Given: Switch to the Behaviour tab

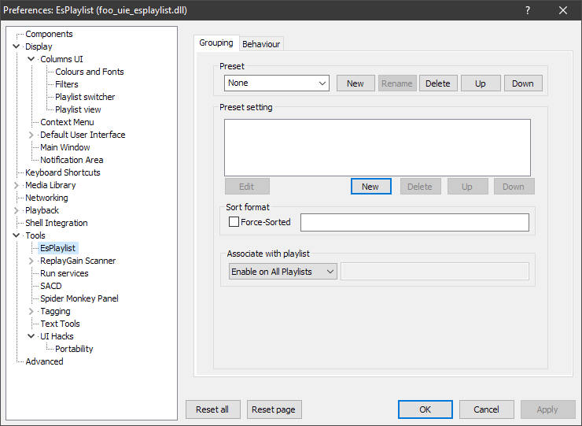Looking at the screenshot, I should click(x=261, y=44).
